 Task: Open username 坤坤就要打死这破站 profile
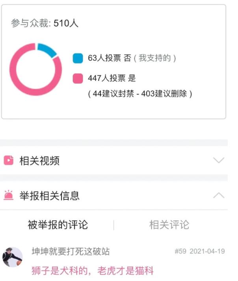[x=71, y=251]
